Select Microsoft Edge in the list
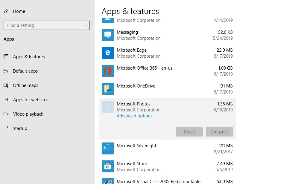Screen dimensions: 301x184 pyautogui.click(x=132, y=50)
